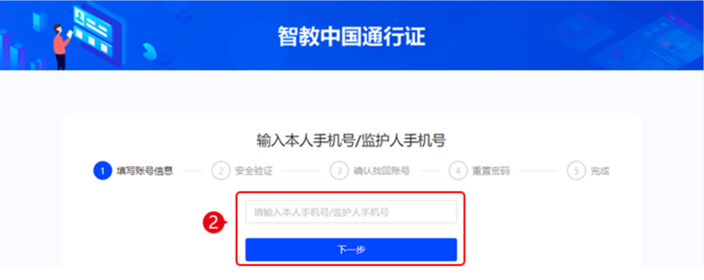Select the step 3 numbered circle

coord(339,171)
